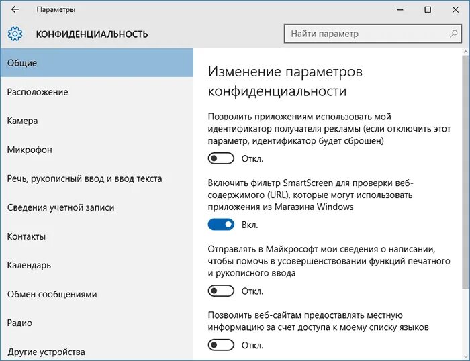Open the 'Камера' privacy section
The image size is (470, 361).
pos(97,121)
